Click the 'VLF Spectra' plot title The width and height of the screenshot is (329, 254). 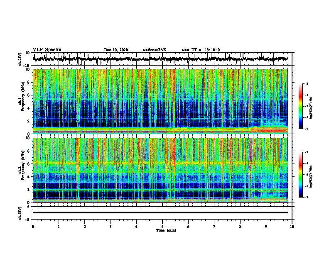(x=47, y=50)
